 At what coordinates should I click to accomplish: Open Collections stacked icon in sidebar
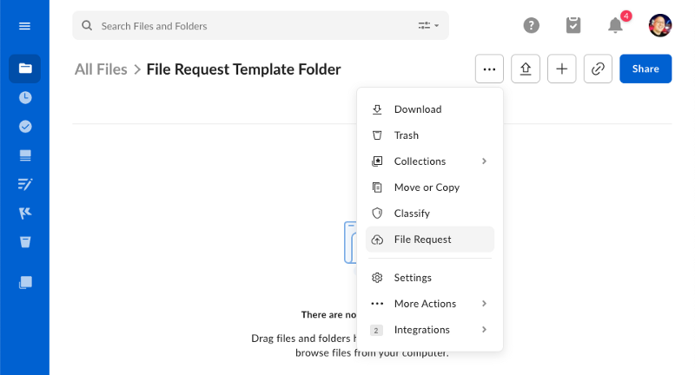point(25,282)
